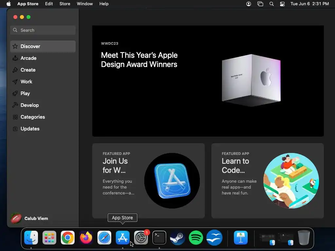Image resolution: width=335 pixels, height=251 pixels.
Task: Click the Apple Developer app round icon
Action: (172, 180)
